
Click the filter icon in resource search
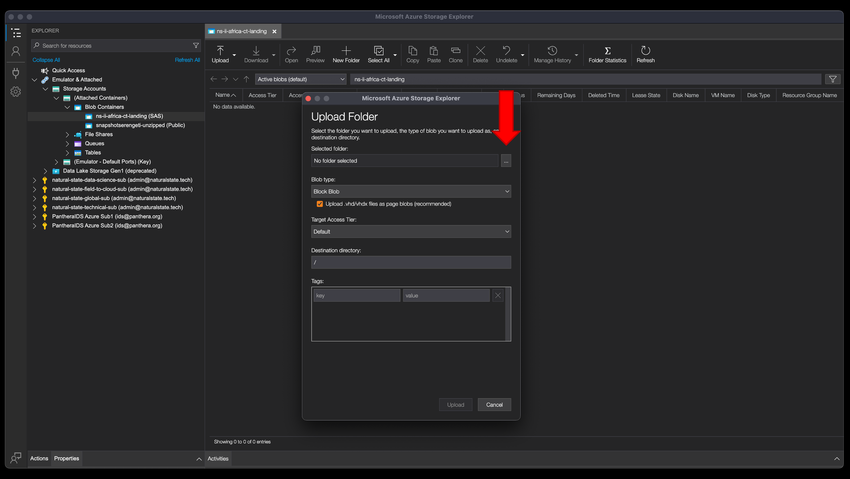(x=196, y=45)
